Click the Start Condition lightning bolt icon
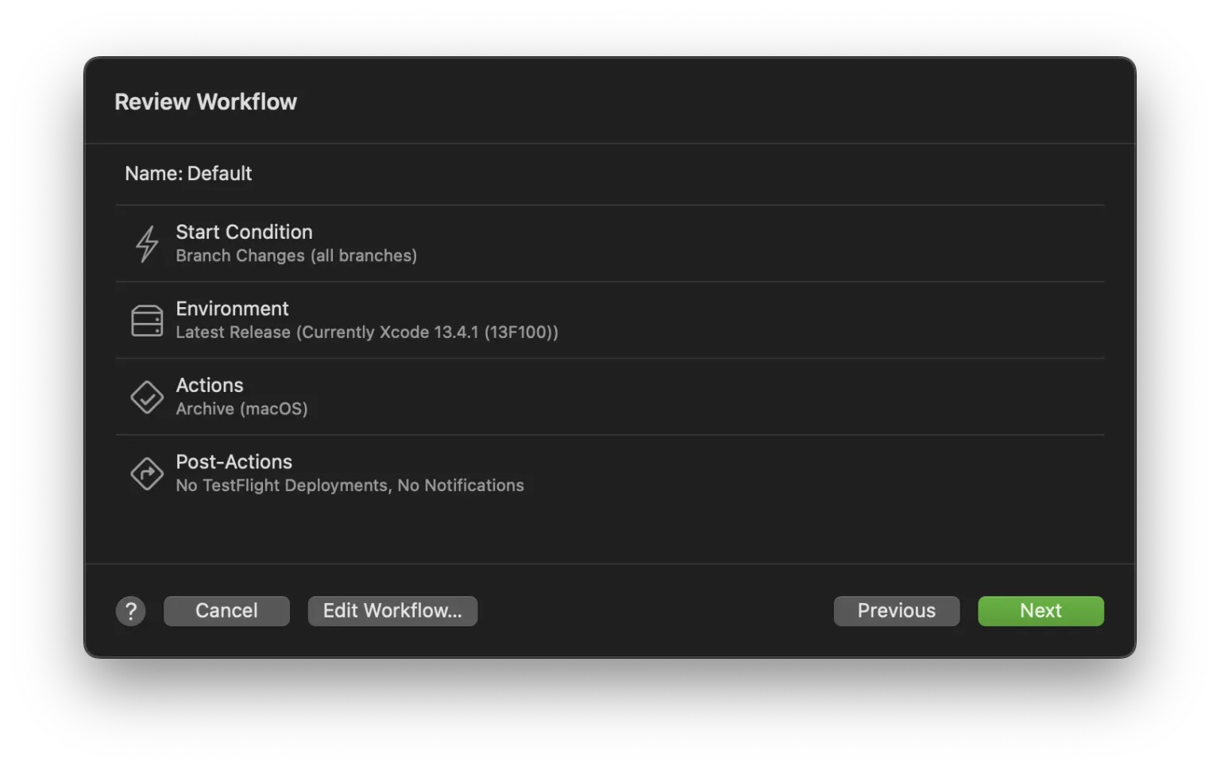The height and width of the screenshot is (769, 1220). click(x=147, y=244)
